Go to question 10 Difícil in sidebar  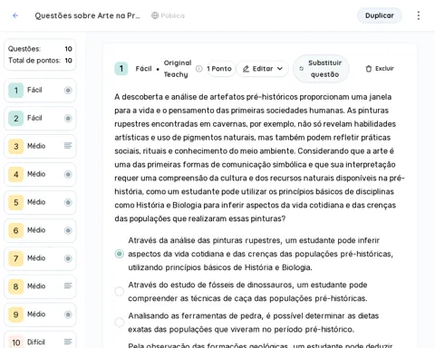40,341
